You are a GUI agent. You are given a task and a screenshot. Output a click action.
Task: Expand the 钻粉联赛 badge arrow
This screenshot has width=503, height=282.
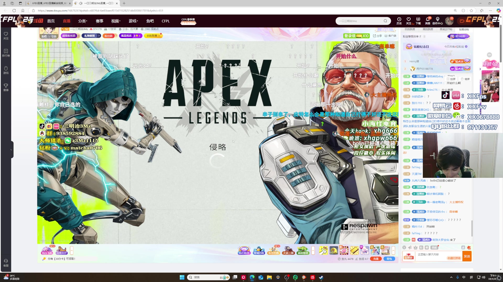click(159, 36)
